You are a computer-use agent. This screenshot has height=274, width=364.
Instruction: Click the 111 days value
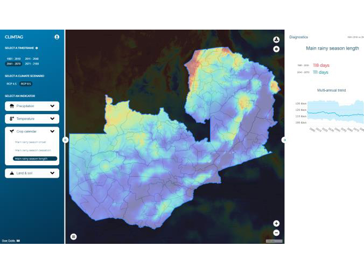point(320,72)
